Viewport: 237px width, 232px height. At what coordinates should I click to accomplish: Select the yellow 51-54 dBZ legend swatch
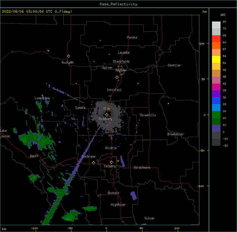click(x=216, y=59)
